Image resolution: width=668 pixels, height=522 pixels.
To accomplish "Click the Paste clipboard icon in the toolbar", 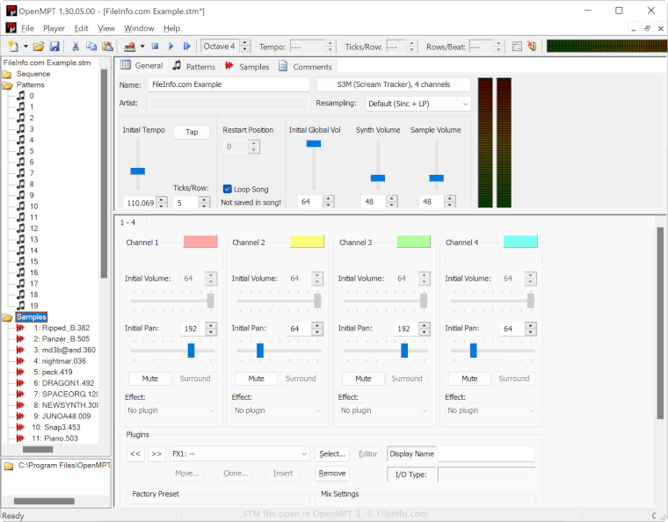I will (x=106, y=46).
